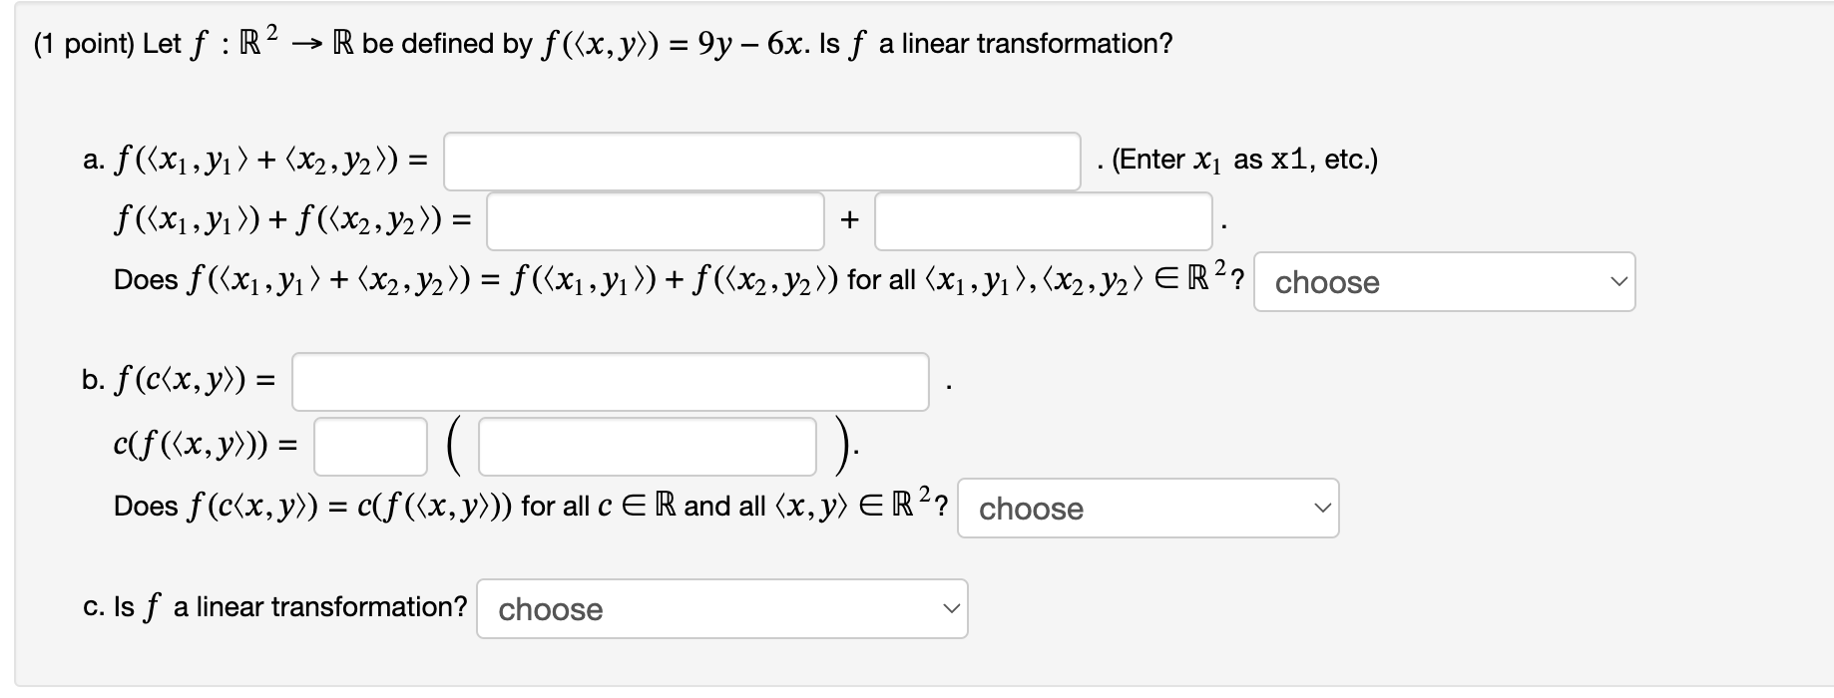
Task: Expand the chevron on part a's choose selector
Action: 1621,283
